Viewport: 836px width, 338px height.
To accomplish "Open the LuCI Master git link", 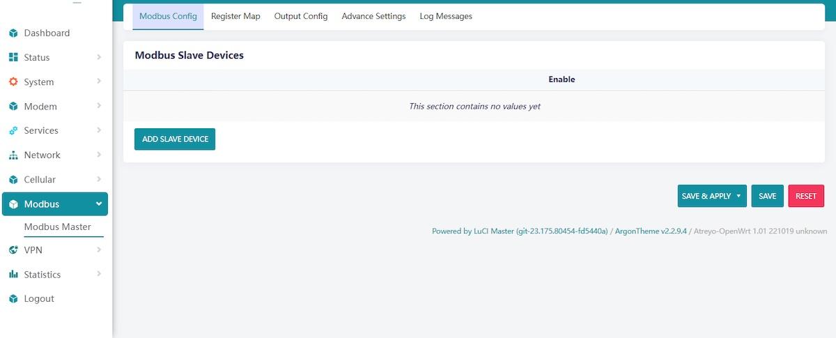I will (x=520, y=231).
